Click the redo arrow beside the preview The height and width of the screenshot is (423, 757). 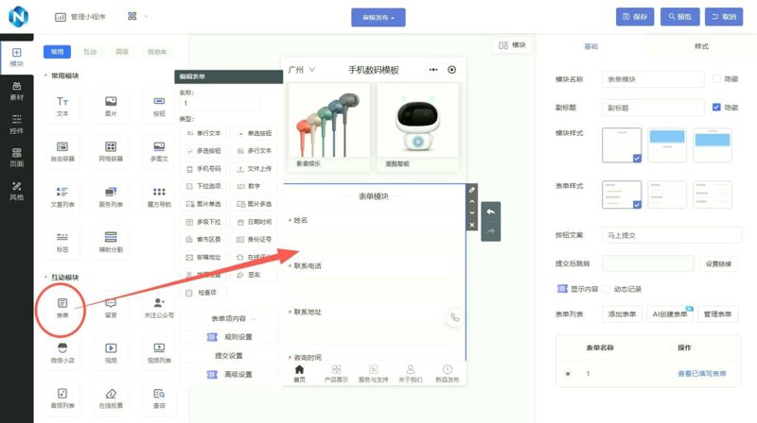click(x=490, y=231)
